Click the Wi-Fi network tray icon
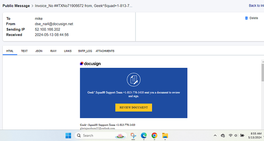 pos(231,135)
